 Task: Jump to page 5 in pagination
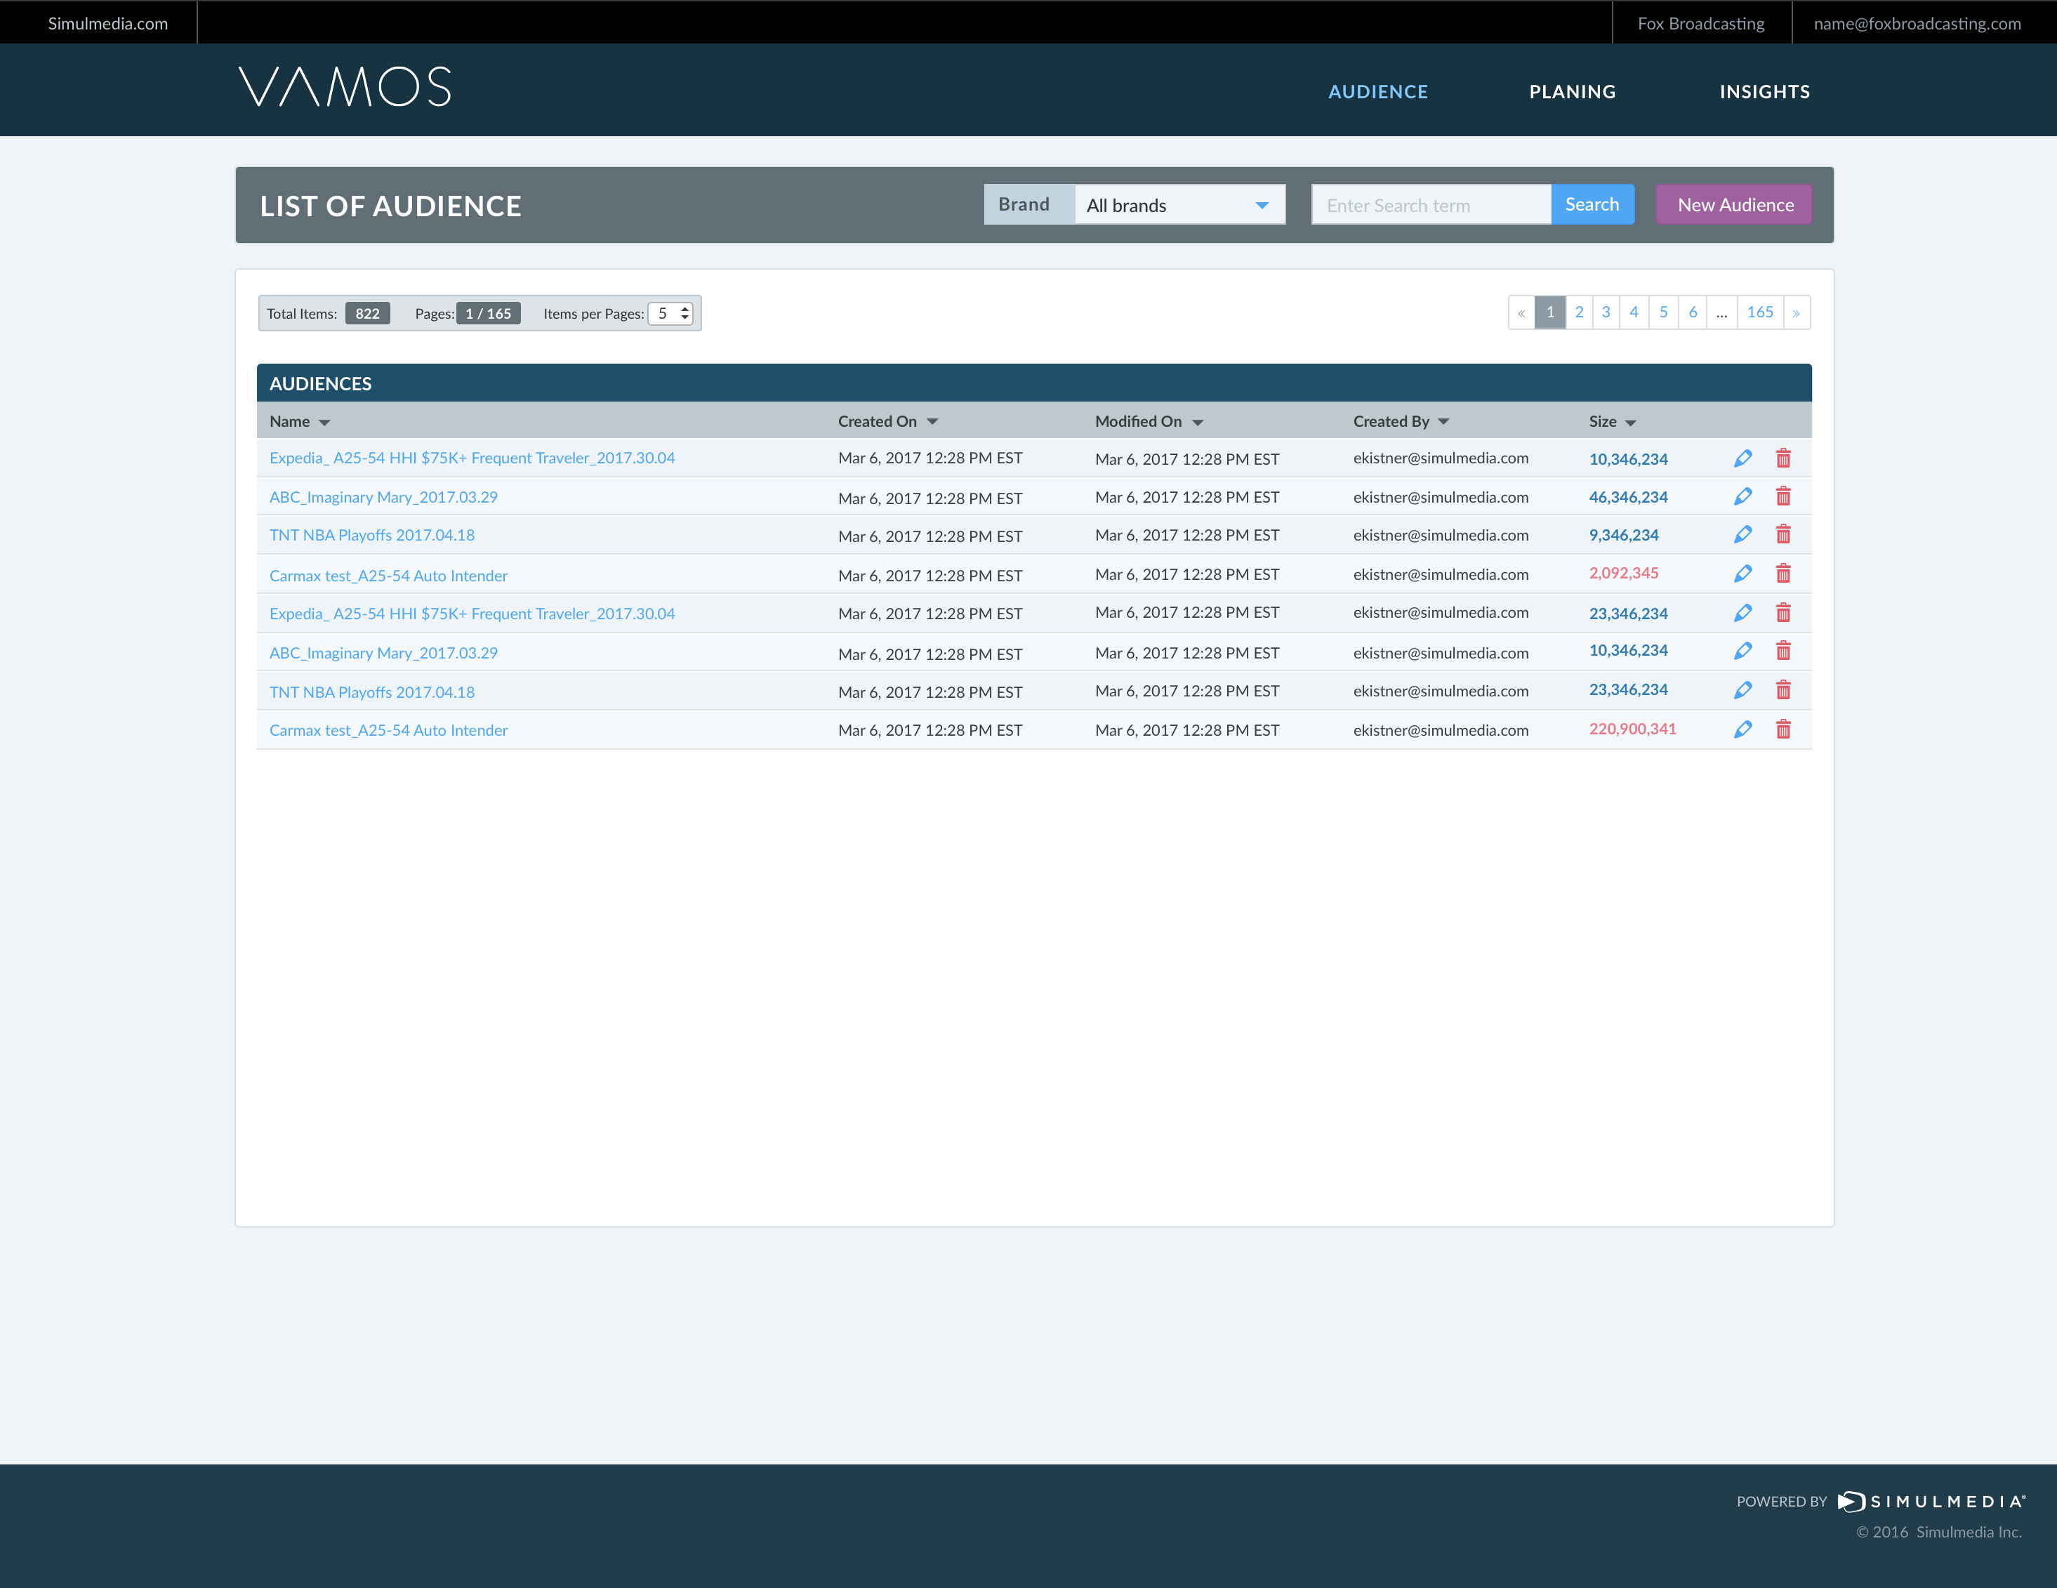coord(1663,312)
